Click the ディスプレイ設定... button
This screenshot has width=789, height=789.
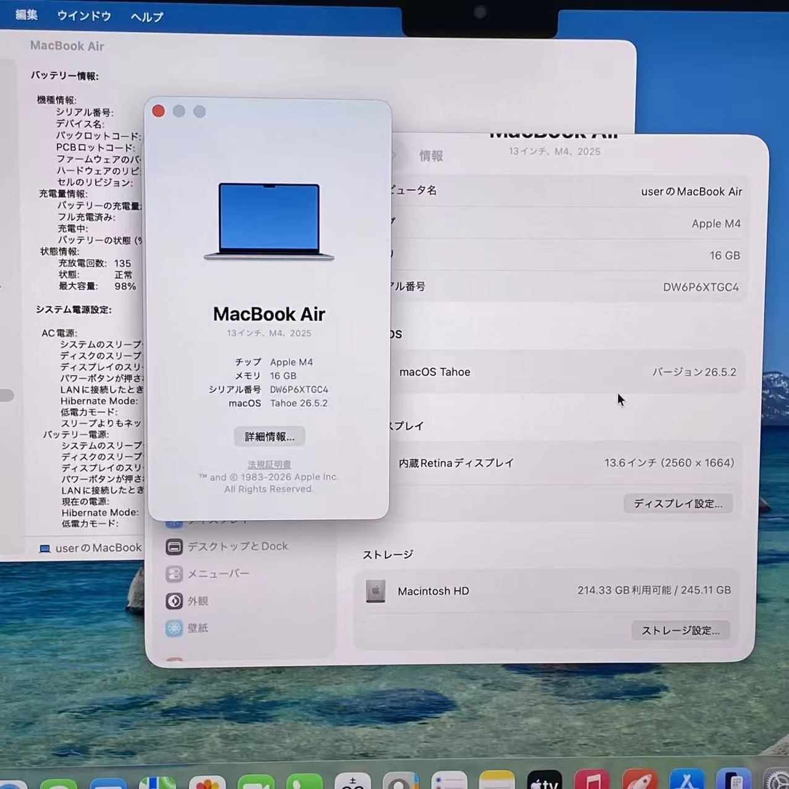(x=678, y=503)
